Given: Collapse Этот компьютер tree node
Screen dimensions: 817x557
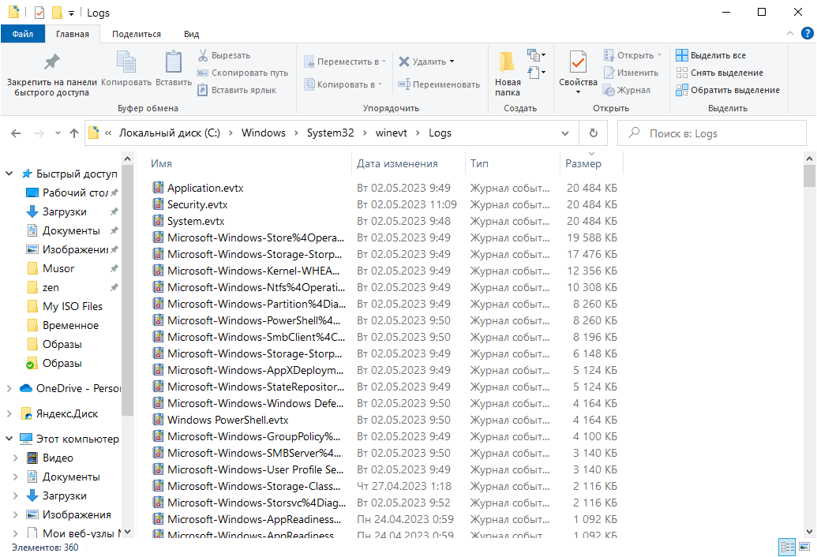Looking at the screenshot, I should tap(9, 439).
